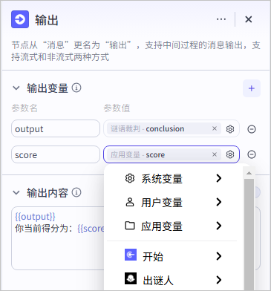Click the 参数名 column header
This screenshot has height=291, width=271.
(25, 108)
